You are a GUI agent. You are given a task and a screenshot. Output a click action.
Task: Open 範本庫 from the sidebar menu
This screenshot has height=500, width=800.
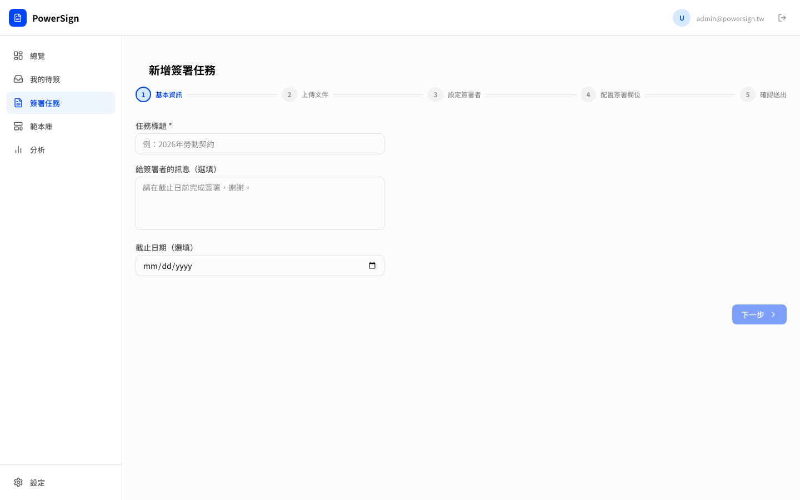point(41,126)
